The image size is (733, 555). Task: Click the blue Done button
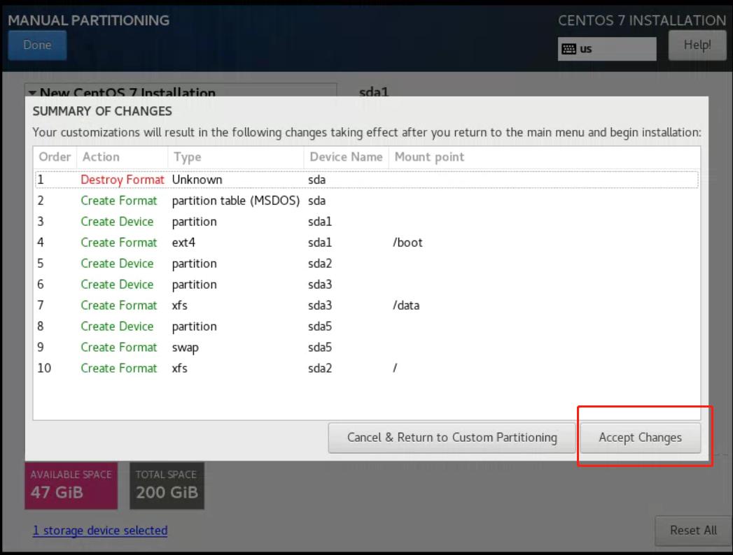37,45
